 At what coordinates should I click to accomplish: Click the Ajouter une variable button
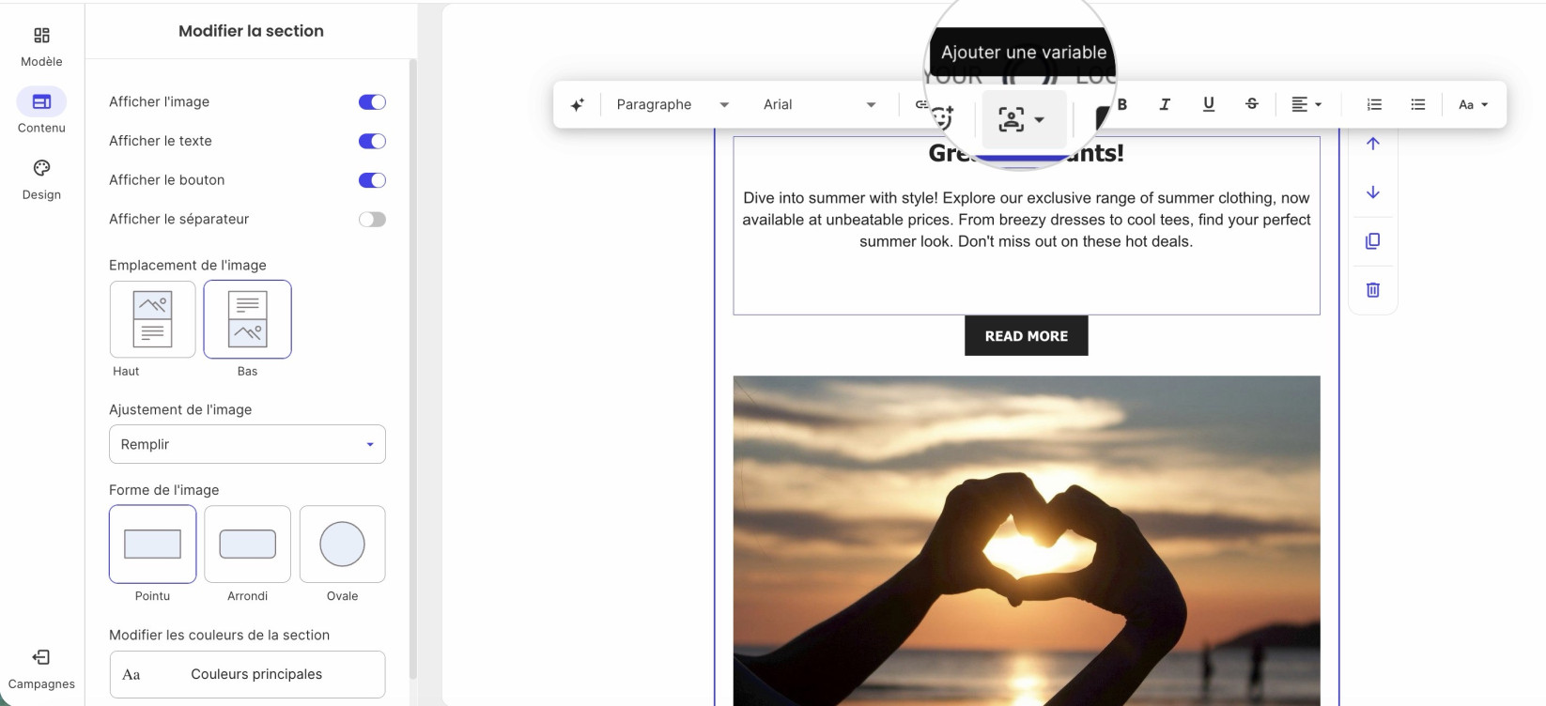[x=1024, y=119]
